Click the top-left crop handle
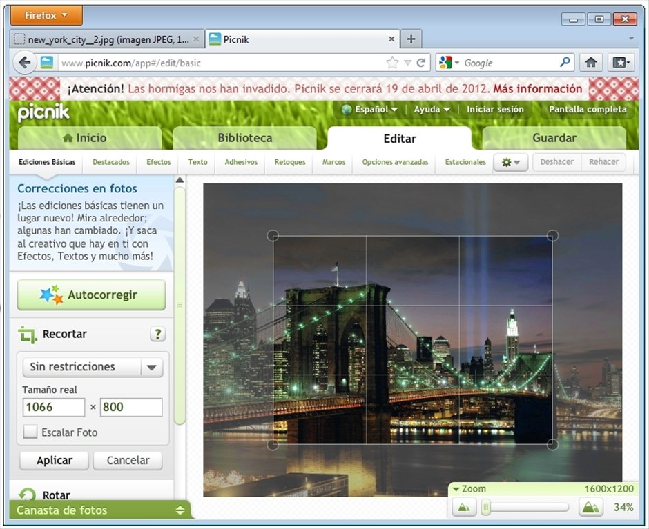The width and height of the screenshot is (649, 529). pos(273,236)
